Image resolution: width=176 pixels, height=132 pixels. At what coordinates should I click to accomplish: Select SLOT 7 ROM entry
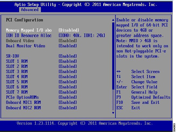tap(17, 92)
